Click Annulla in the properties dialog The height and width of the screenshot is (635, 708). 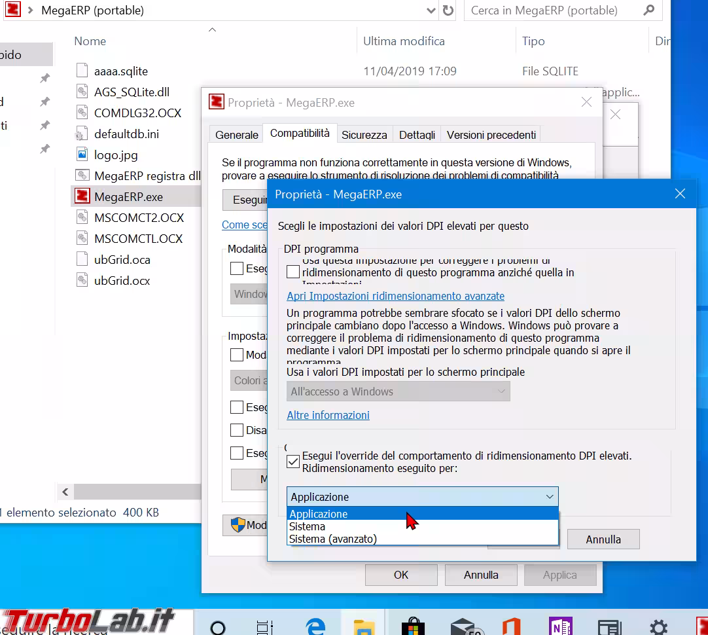481,575
